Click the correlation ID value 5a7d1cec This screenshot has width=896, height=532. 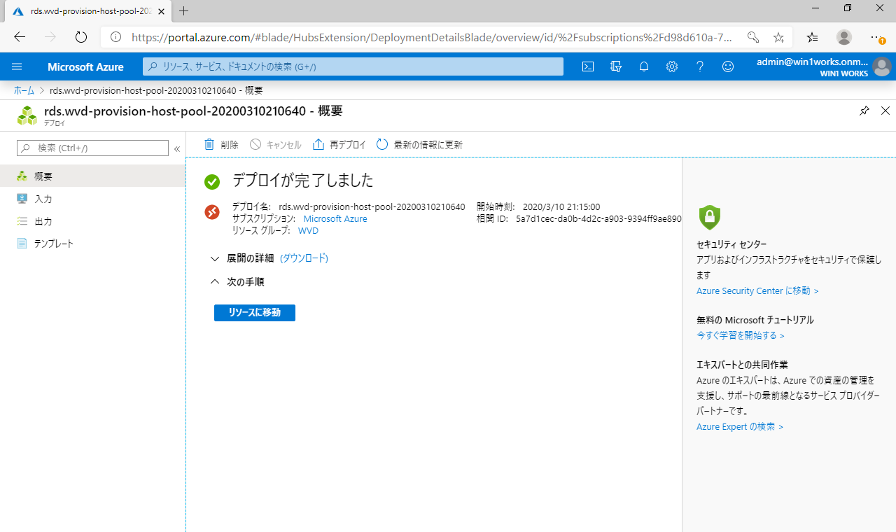click(x=598, y=219)
